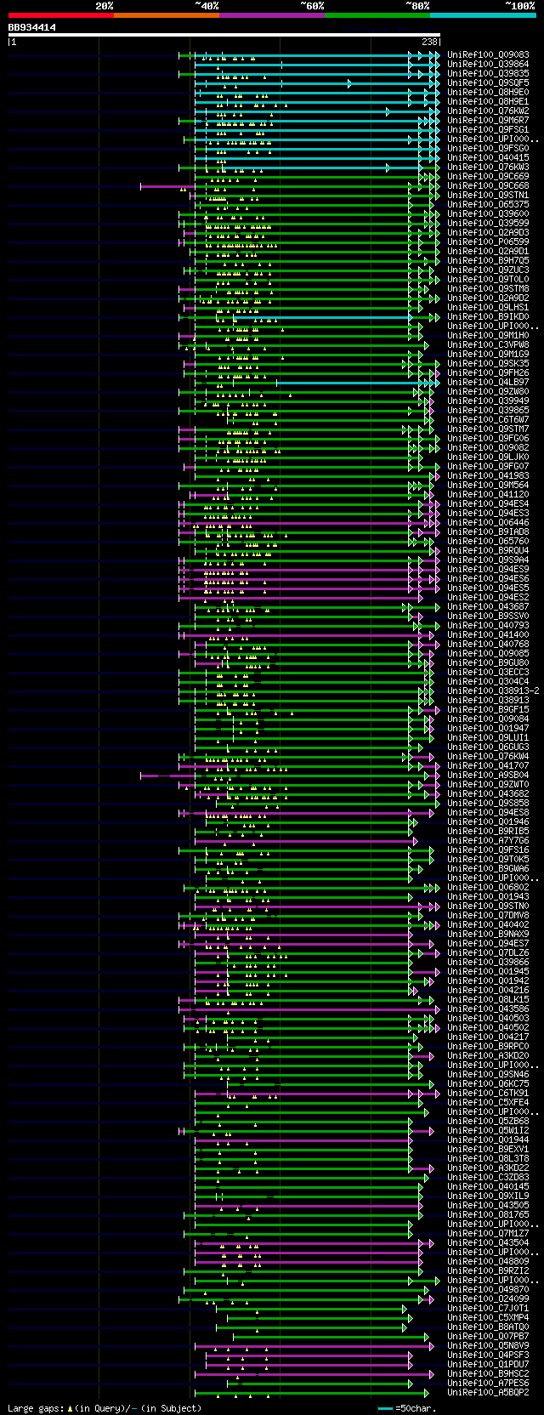Click the orange ~40% legend segment

[x=167, y=15]
